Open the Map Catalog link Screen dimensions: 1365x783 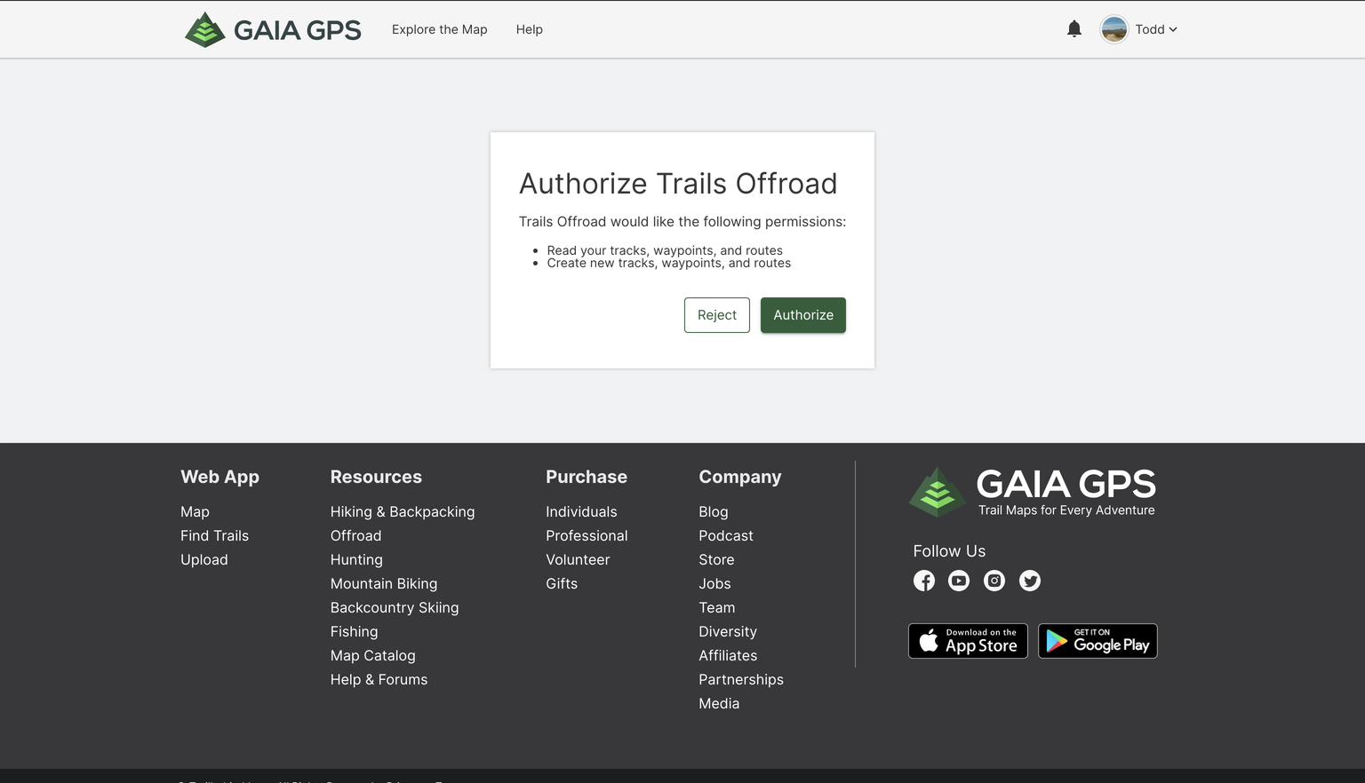372,656
